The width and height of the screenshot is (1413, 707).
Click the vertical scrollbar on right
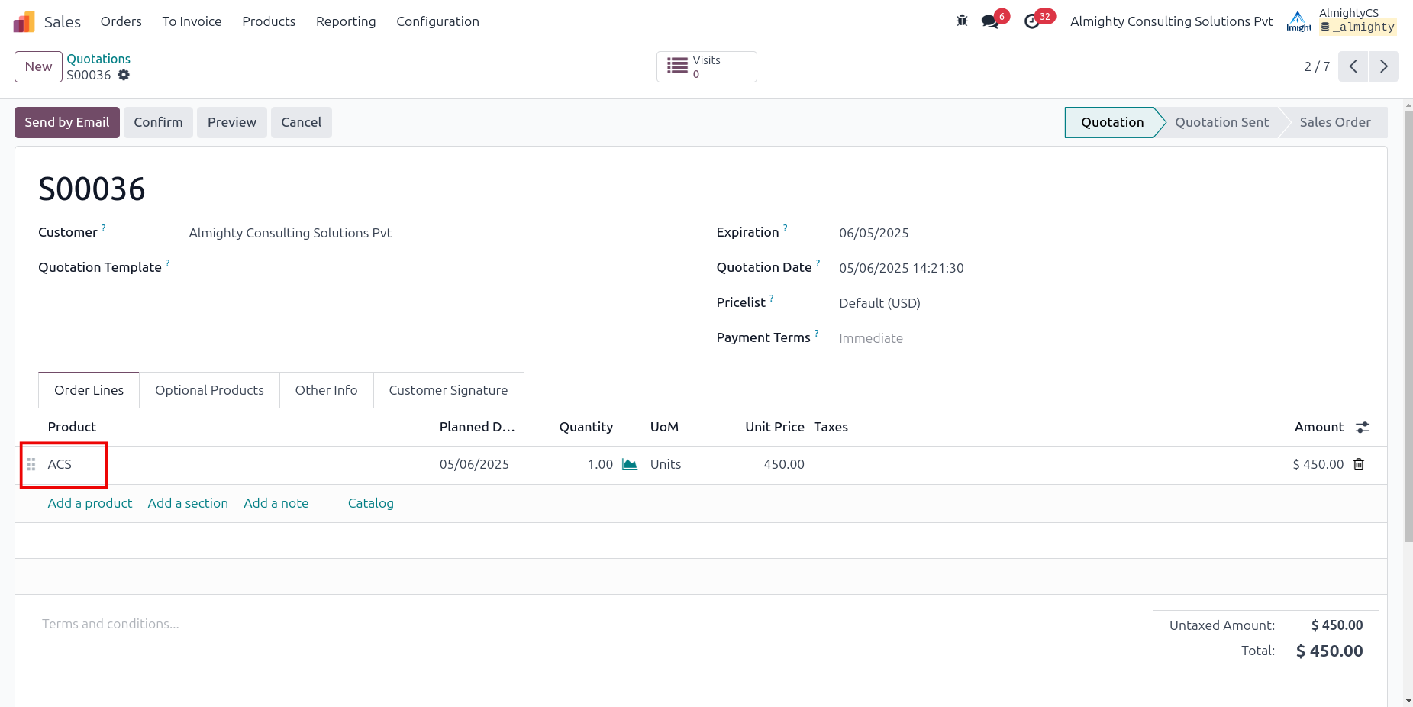(x=1408, y=328)
